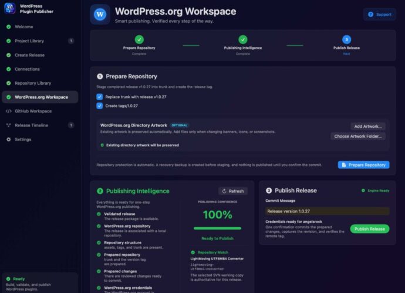Click the check icon beside Repository Match
Viewport: 405px width, 293px height.
pyautogui.click(x=193, y=252)
